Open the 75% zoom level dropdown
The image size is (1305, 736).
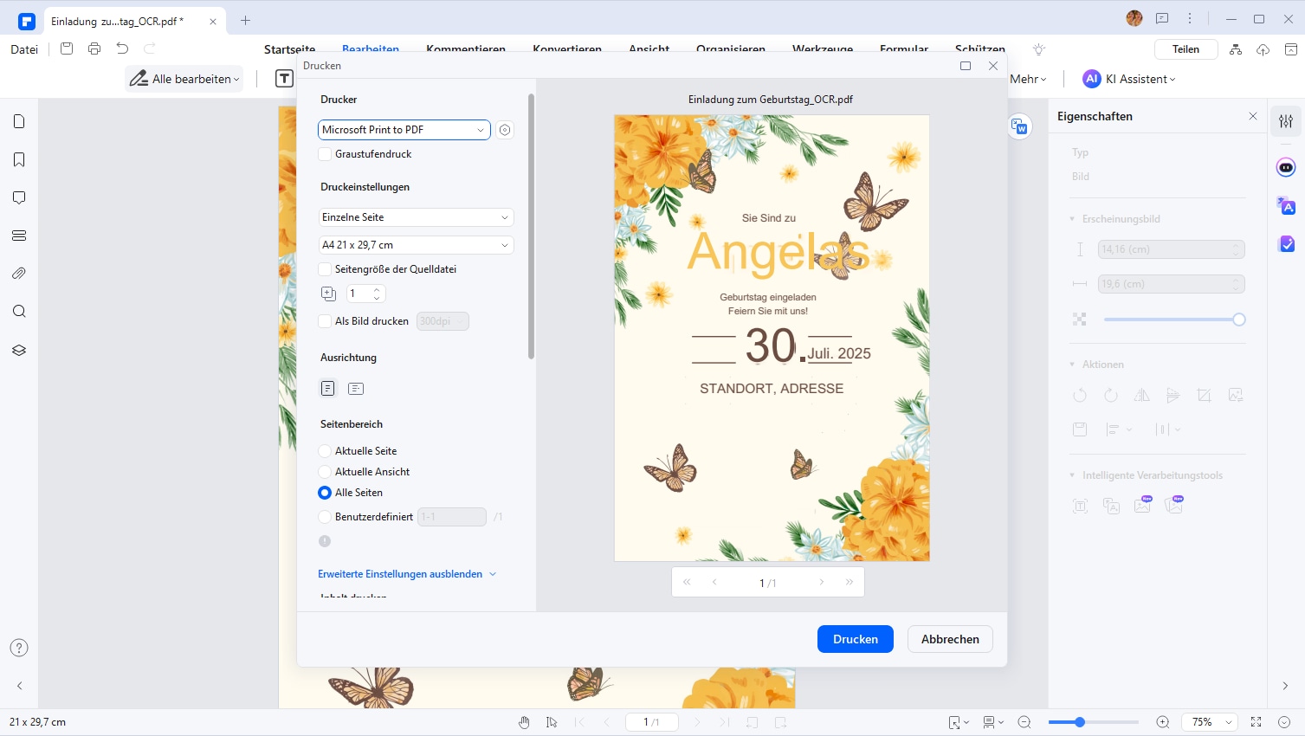point(1211,722)
